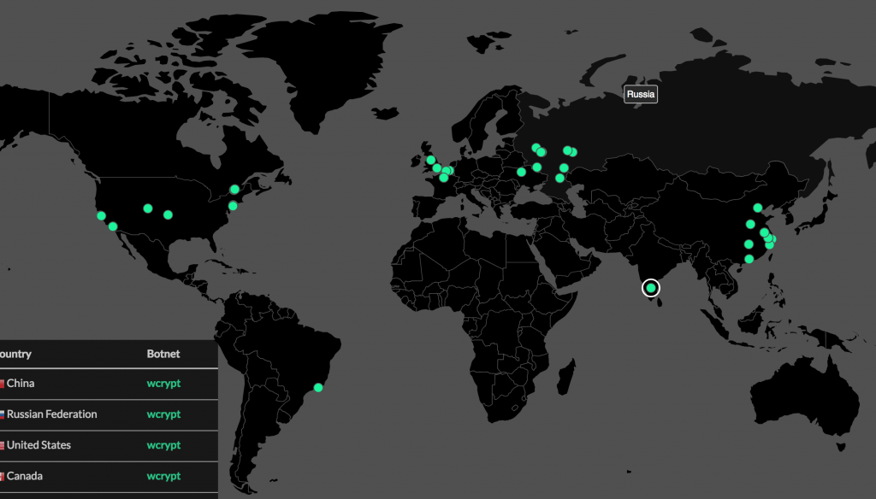The image size is (876, 499).
Task: Click the Russian Federation flag icon
Action: pos(3,414)
